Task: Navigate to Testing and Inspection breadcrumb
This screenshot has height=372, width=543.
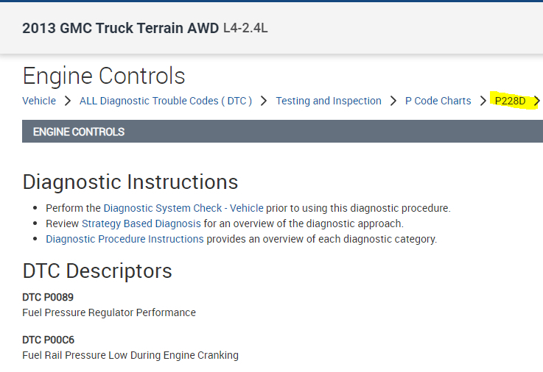Action: [329, 101]
